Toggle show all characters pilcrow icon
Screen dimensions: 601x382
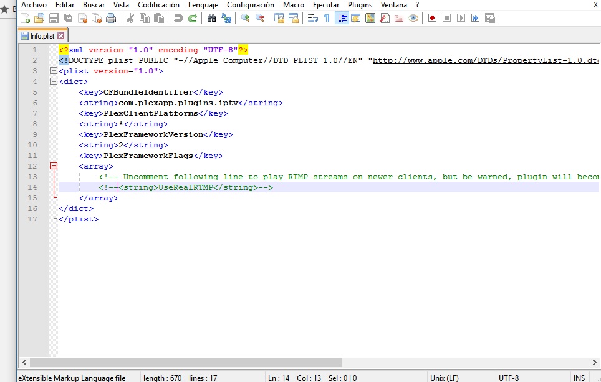(x=327, y=18)
